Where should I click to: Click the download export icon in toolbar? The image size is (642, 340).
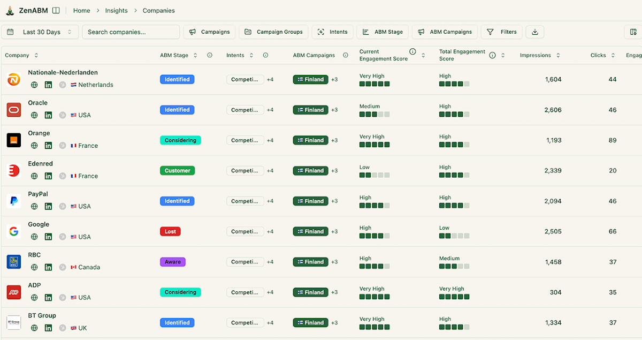(534, 32)
